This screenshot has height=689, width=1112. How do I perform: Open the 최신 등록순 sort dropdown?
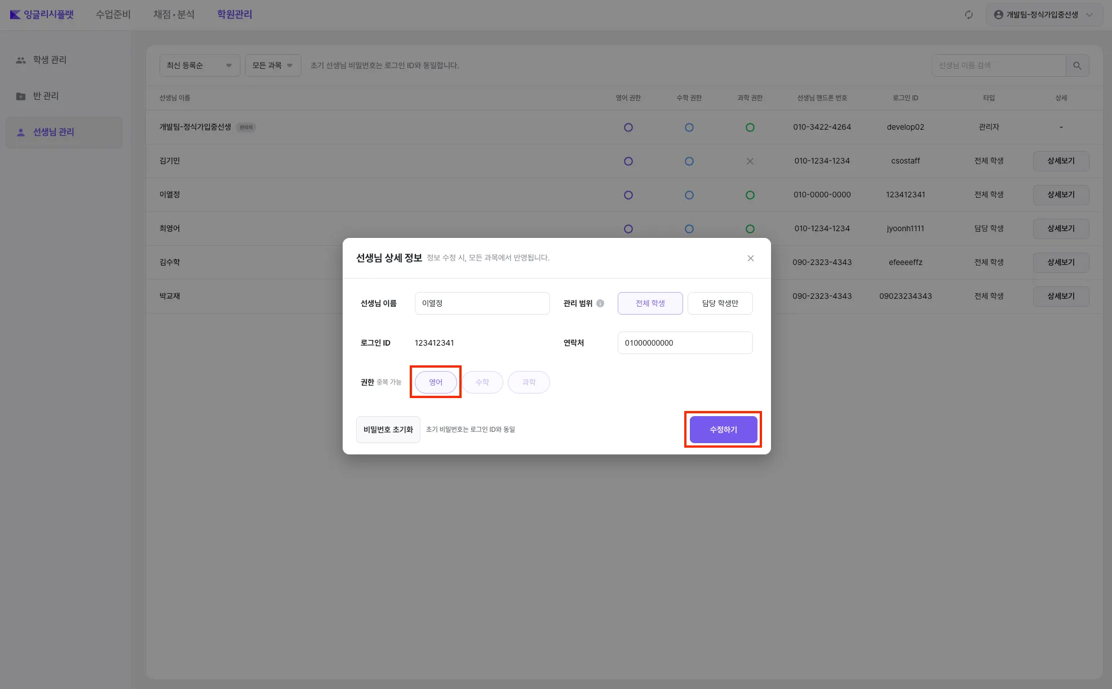point(200,65)
